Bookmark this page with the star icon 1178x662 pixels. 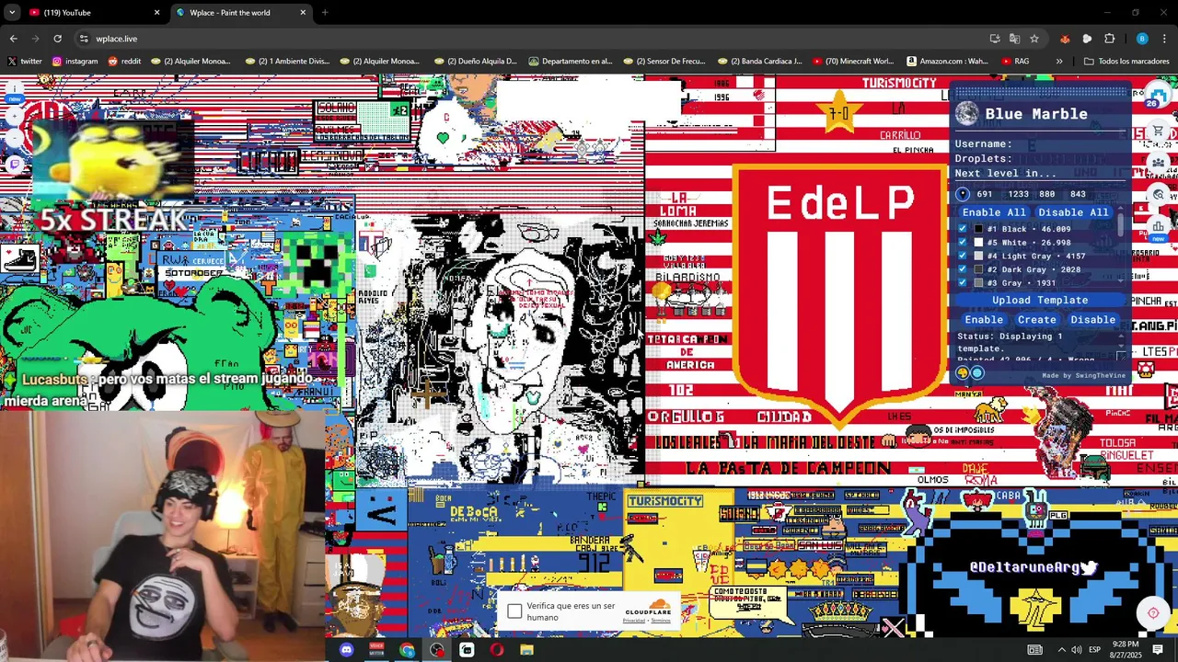[1034, 39]
